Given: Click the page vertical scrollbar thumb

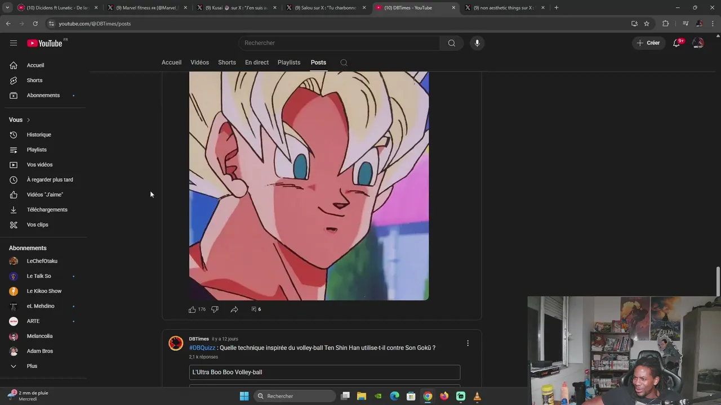Looking at the screenshot, I should (718, 281).
